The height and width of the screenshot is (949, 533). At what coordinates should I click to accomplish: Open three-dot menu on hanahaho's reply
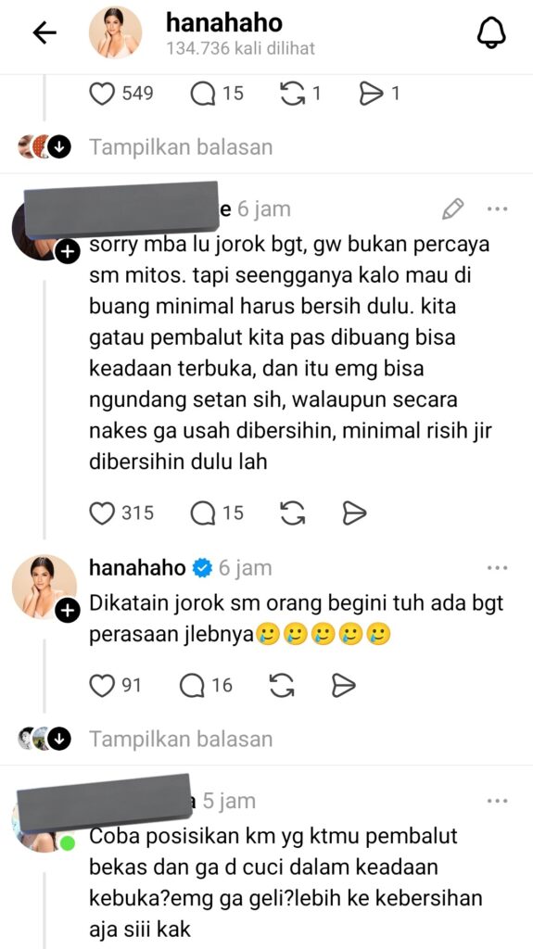(x=497, y=568)
